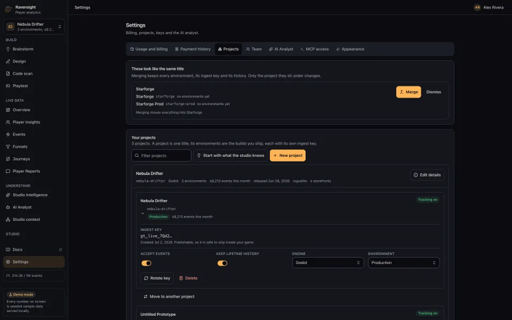Click the Alex Rivera user name
The width and height of the screenshot is (512, 320).
[x=493, y=7]
